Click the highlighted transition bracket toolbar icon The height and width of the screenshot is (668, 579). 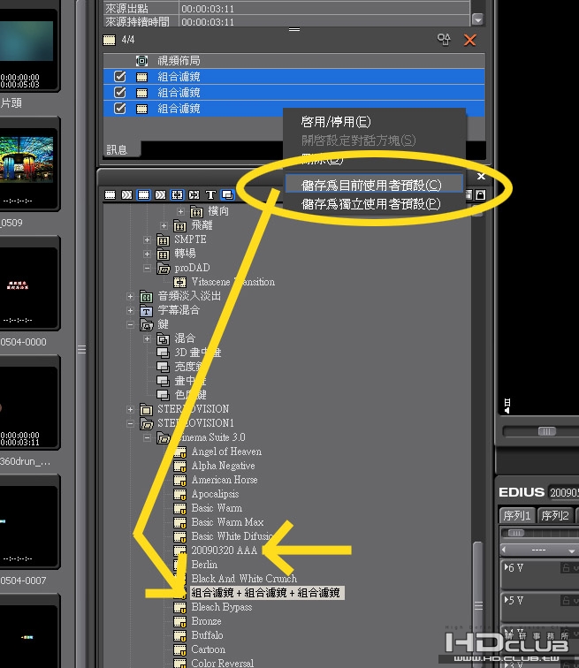(x=178, y=195)
